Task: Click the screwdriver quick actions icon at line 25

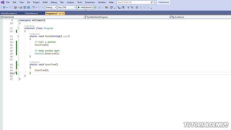Action: [14, 73]
